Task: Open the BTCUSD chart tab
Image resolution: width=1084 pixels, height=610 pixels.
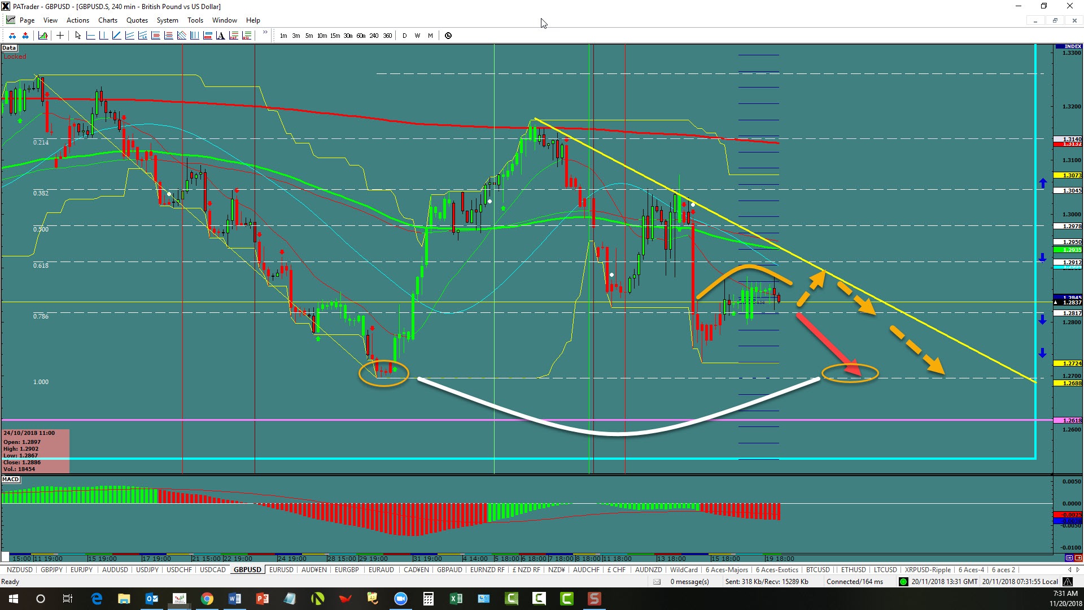Action: click(x=818, y=570)
